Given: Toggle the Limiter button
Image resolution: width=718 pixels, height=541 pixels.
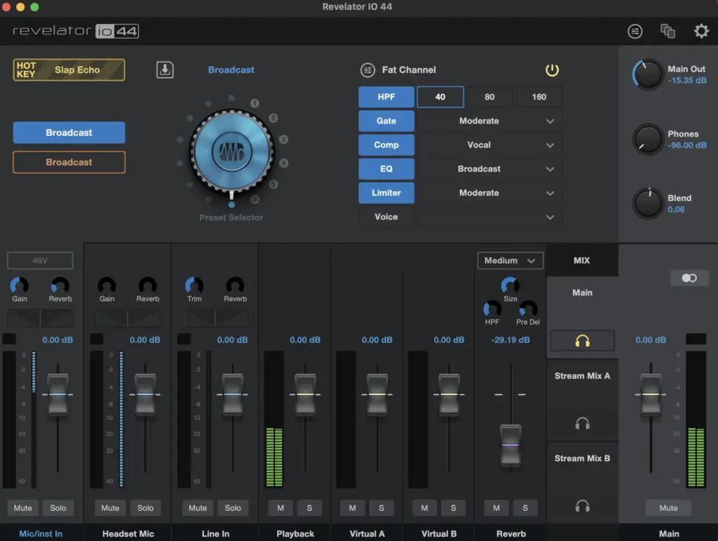Looking at the screenshot, I should pyautogui.click(x=386, y=193).
